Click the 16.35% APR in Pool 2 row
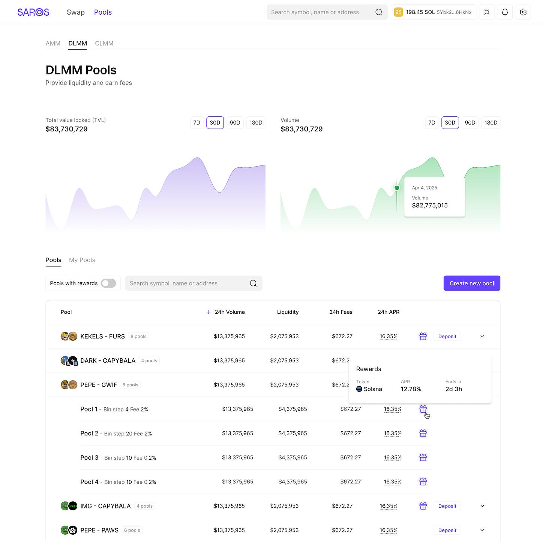This screenshot has width=546, height=541. point(393,433)
